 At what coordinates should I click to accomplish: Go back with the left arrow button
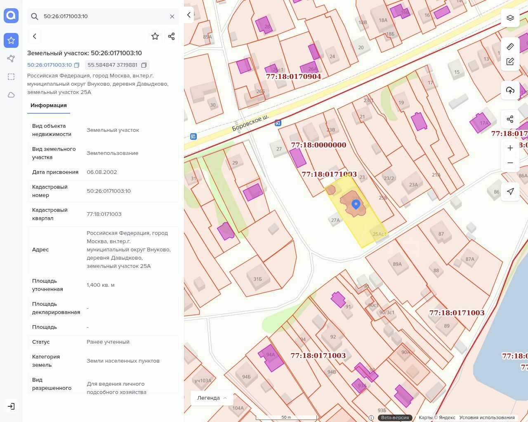[35, 36]
